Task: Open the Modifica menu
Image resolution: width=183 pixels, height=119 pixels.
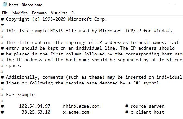Action: pos(20,13)
